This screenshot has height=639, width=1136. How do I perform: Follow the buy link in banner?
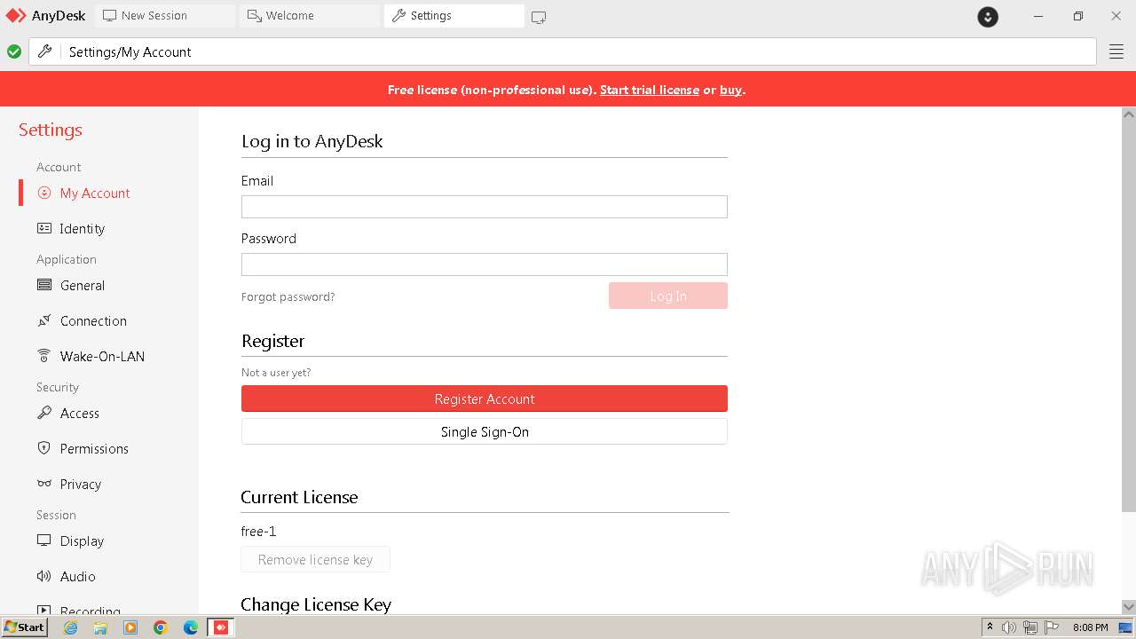click(x=730, y=90)
